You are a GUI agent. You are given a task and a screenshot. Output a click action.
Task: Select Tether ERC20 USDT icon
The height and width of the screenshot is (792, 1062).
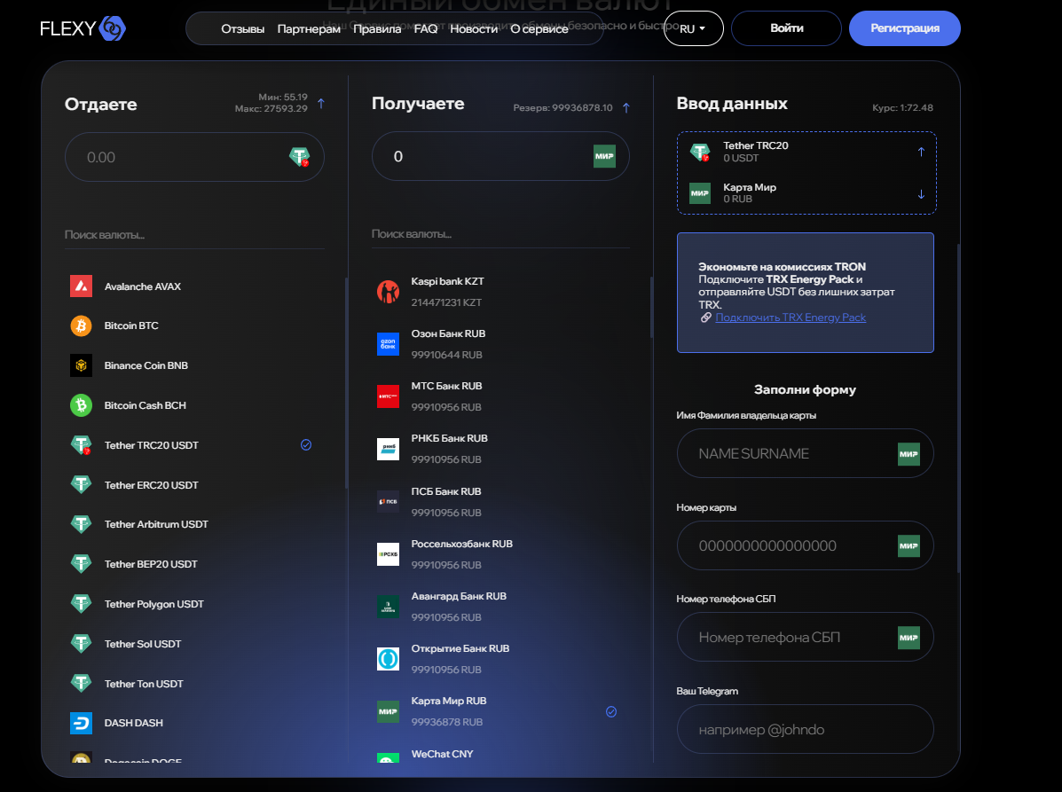click(x=82, y=484)
